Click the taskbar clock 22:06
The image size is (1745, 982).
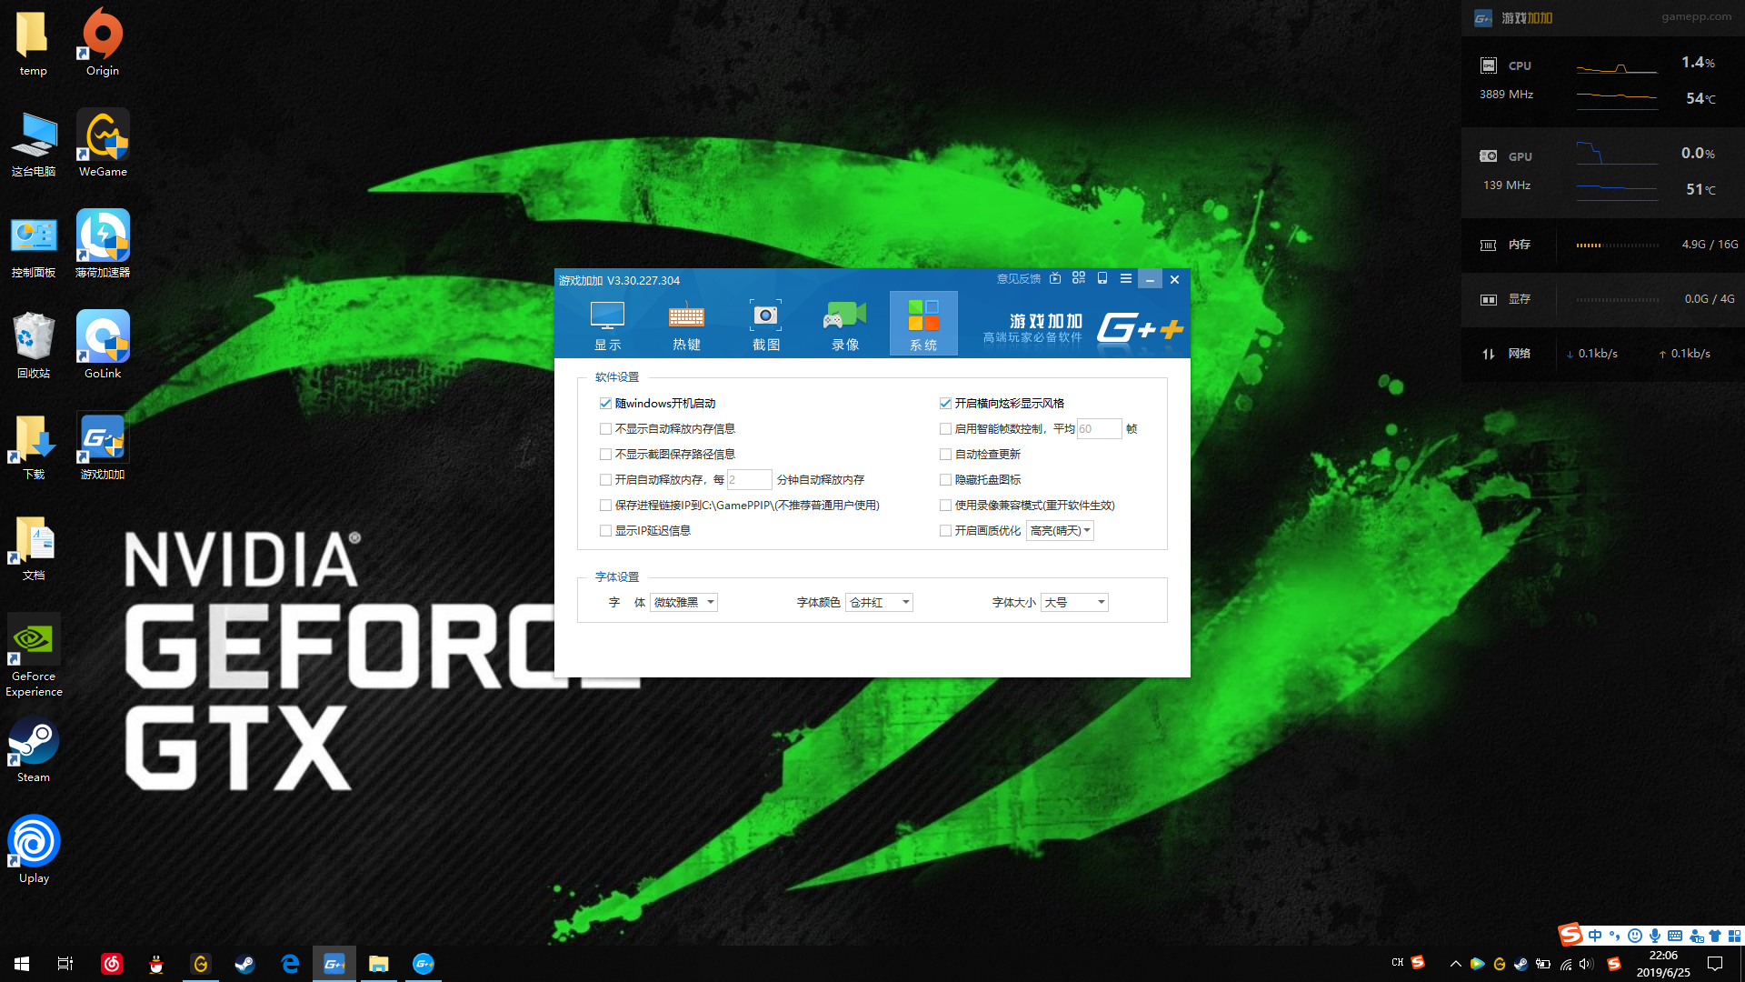click(x=1663, y=964)
